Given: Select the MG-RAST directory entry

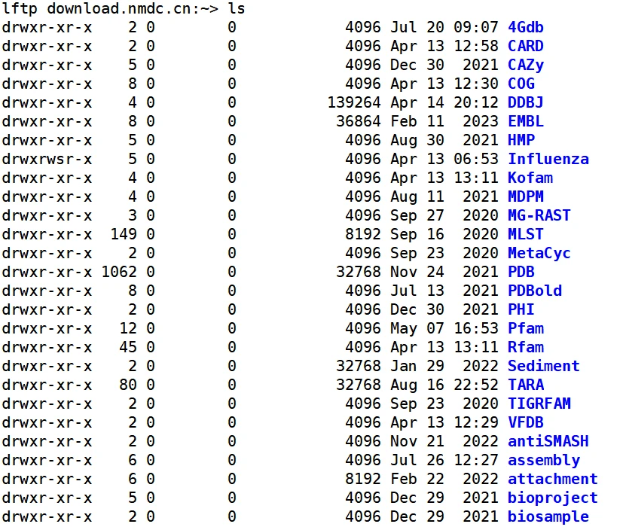Looking at the screenshot, I should (x=539, y=215).
